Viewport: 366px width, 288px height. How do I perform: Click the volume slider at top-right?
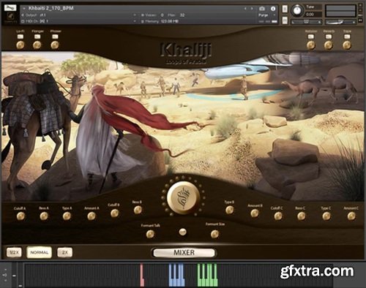click(x=340, y=22)
